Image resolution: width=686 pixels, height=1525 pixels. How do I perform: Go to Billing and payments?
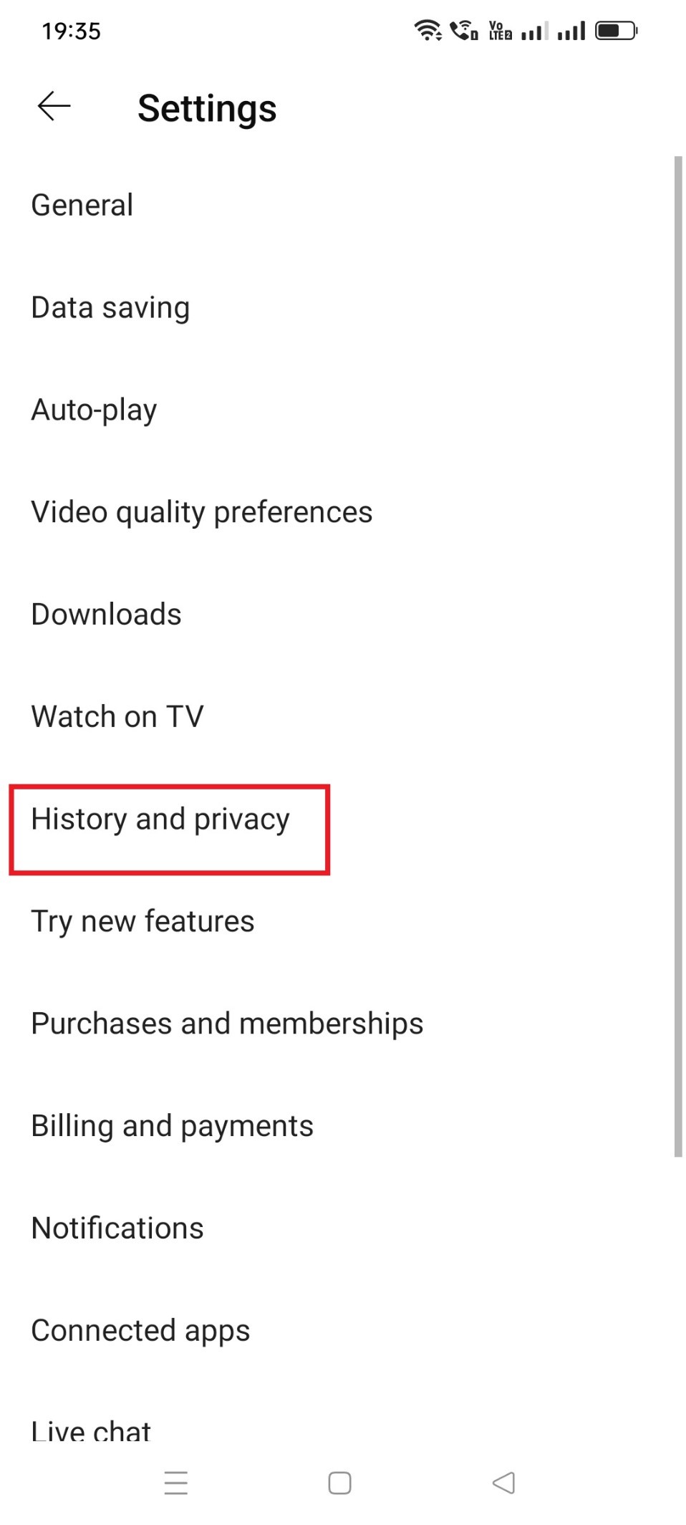coord(172,1126)
